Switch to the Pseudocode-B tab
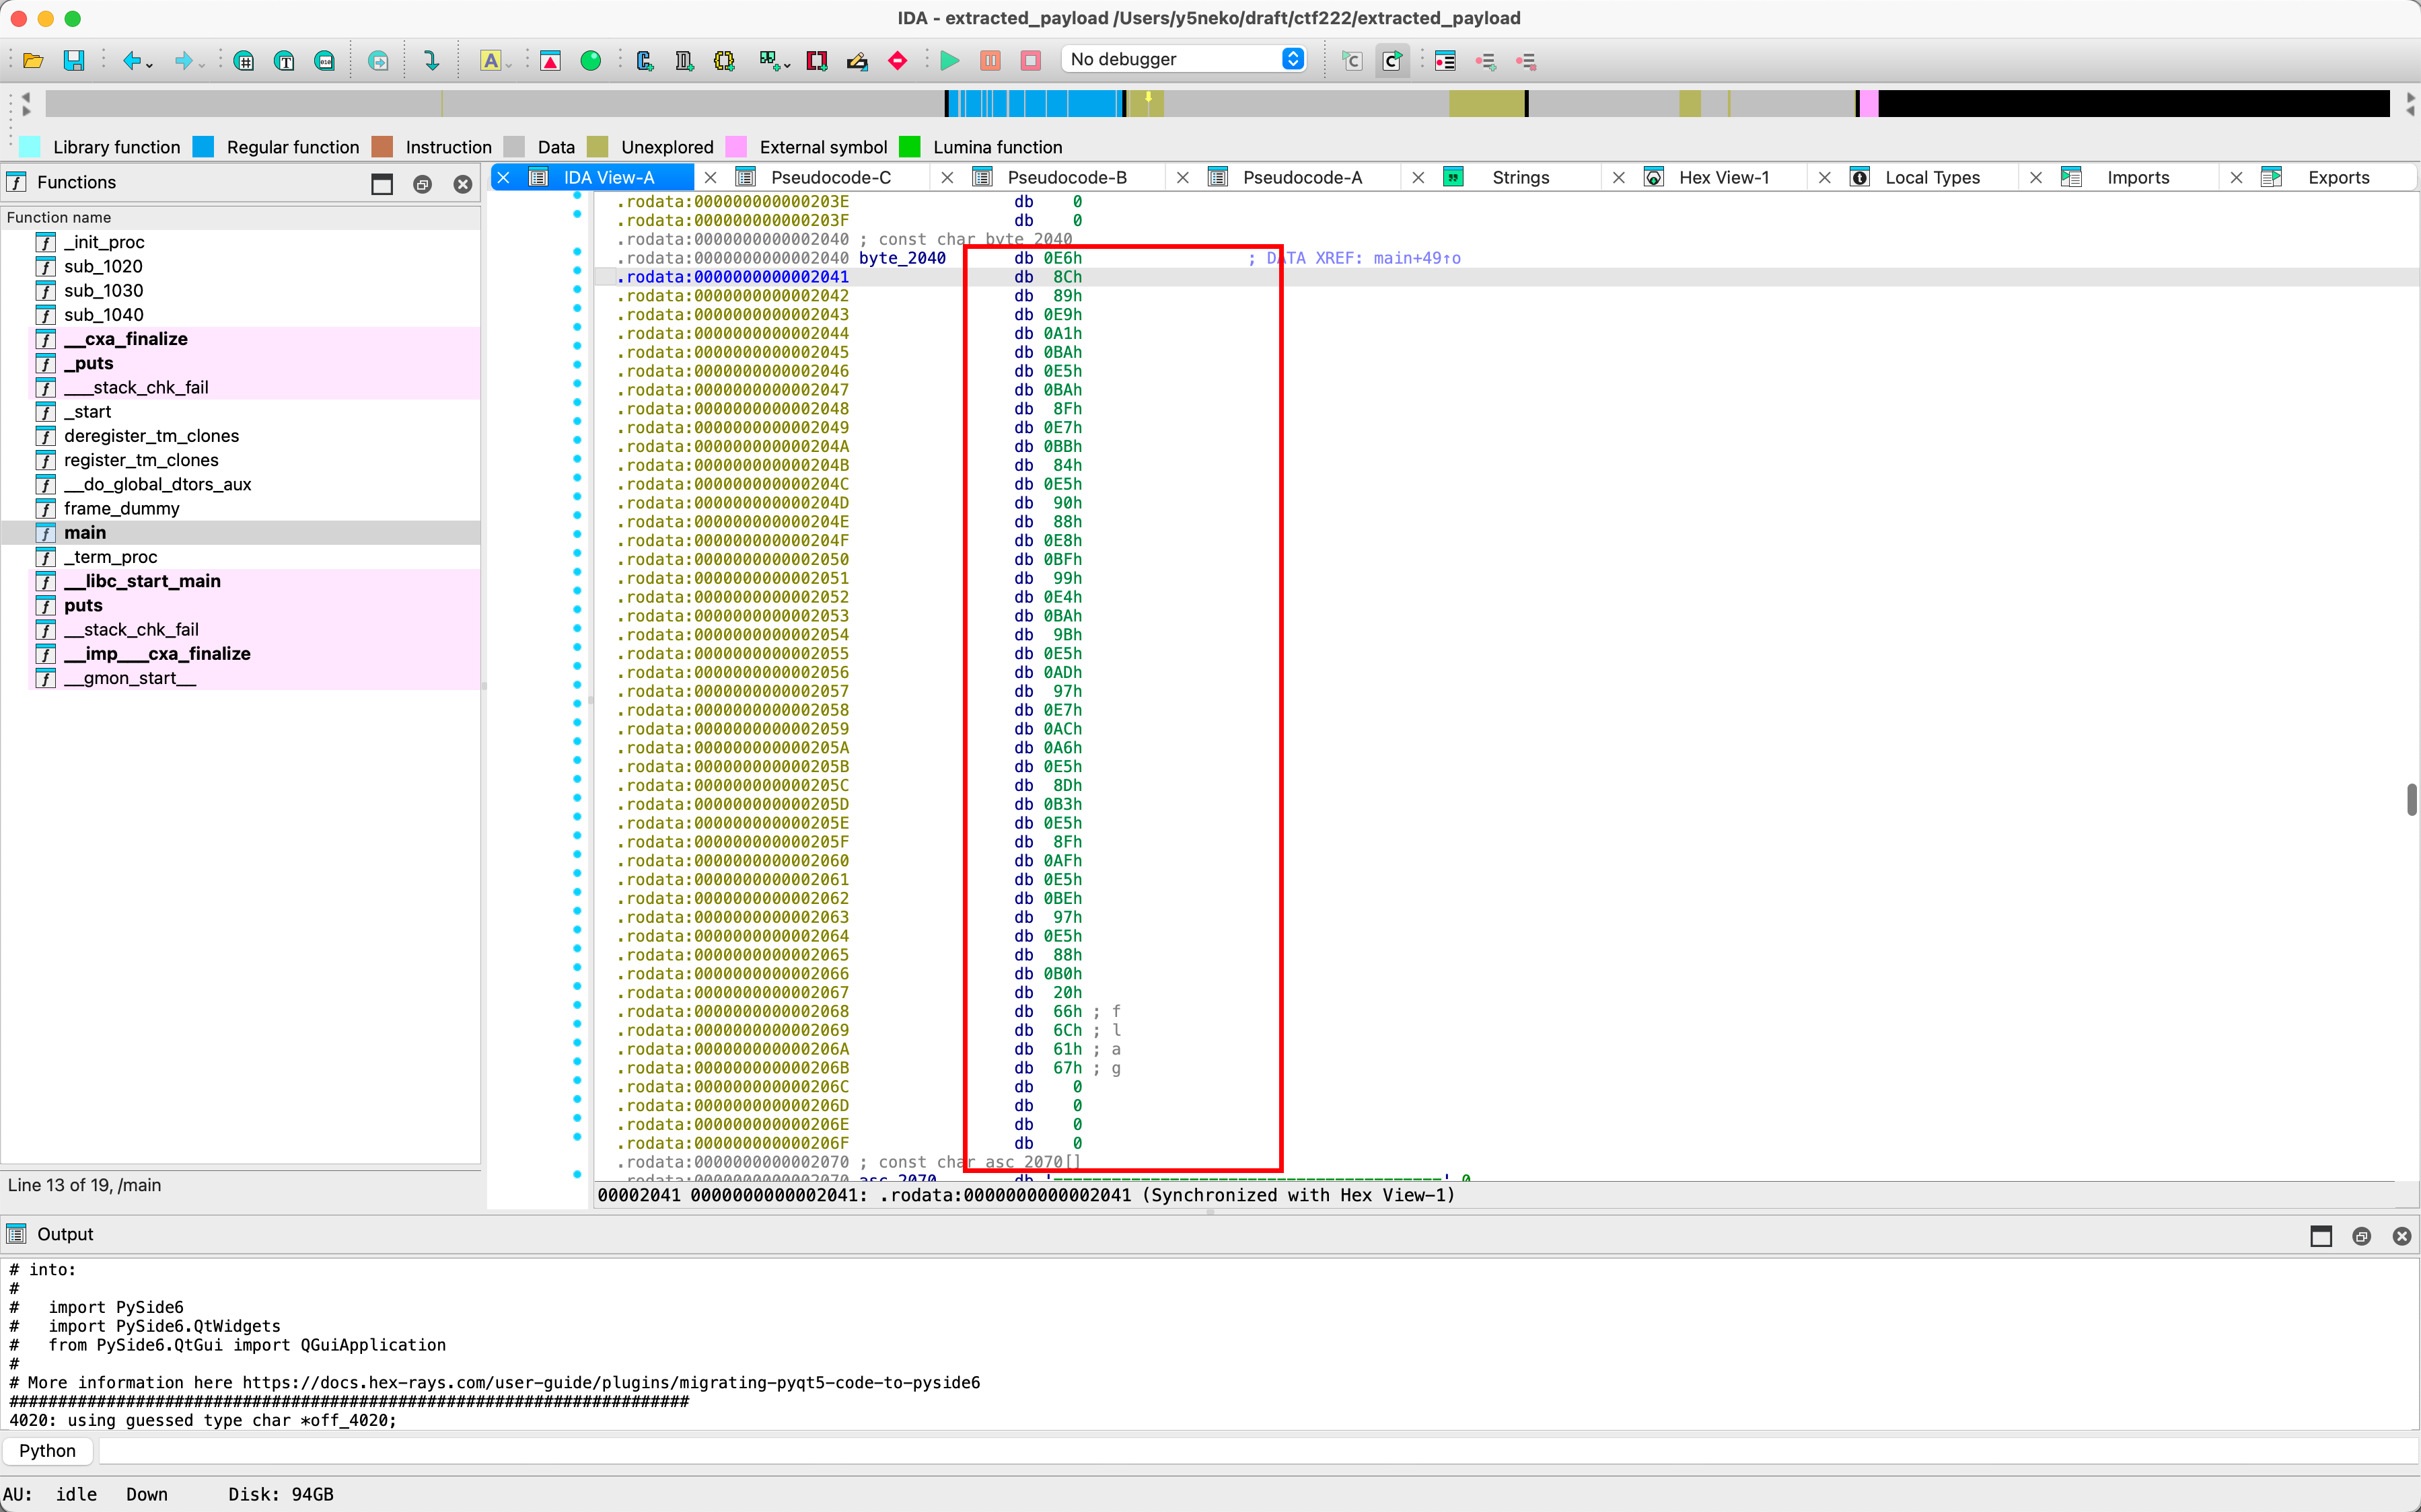 point(1067,177)
